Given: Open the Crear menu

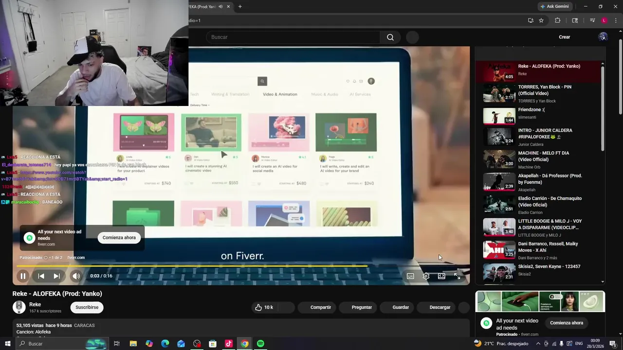Looking at the screenshot, I should (564, 37).
